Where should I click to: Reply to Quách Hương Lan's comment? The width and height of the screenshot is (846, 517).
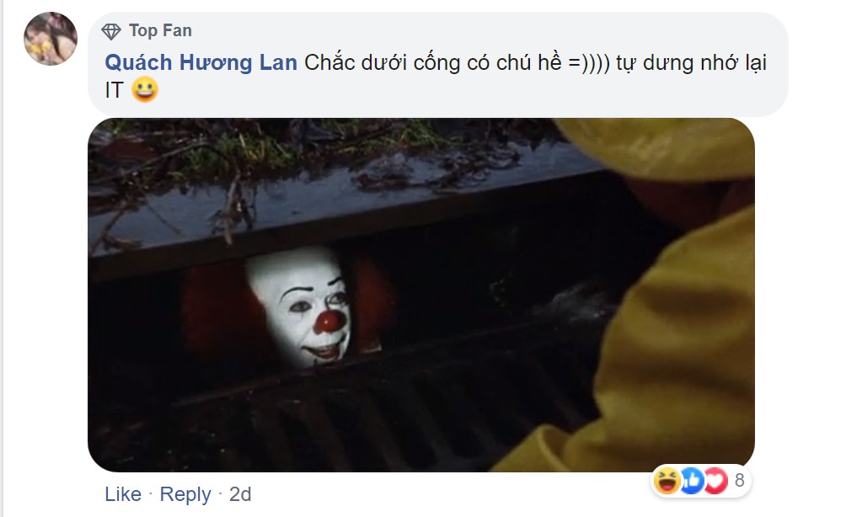coord(185,493)
